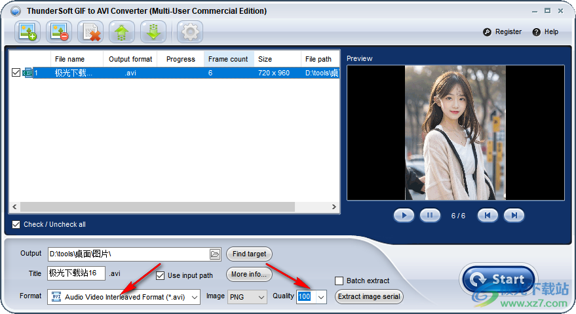Click the 720 x 960 size cell

coord(274,73)
